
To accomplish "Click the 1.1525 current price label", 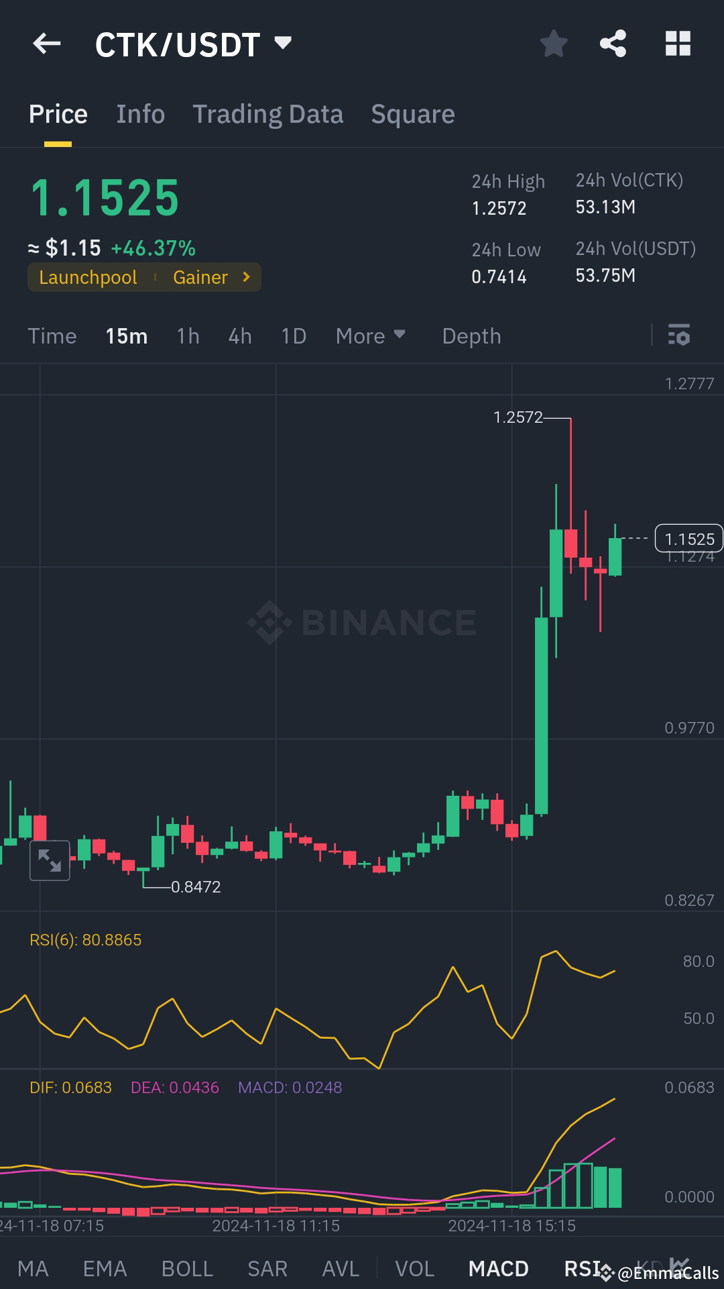I will (x=688, y=538).
